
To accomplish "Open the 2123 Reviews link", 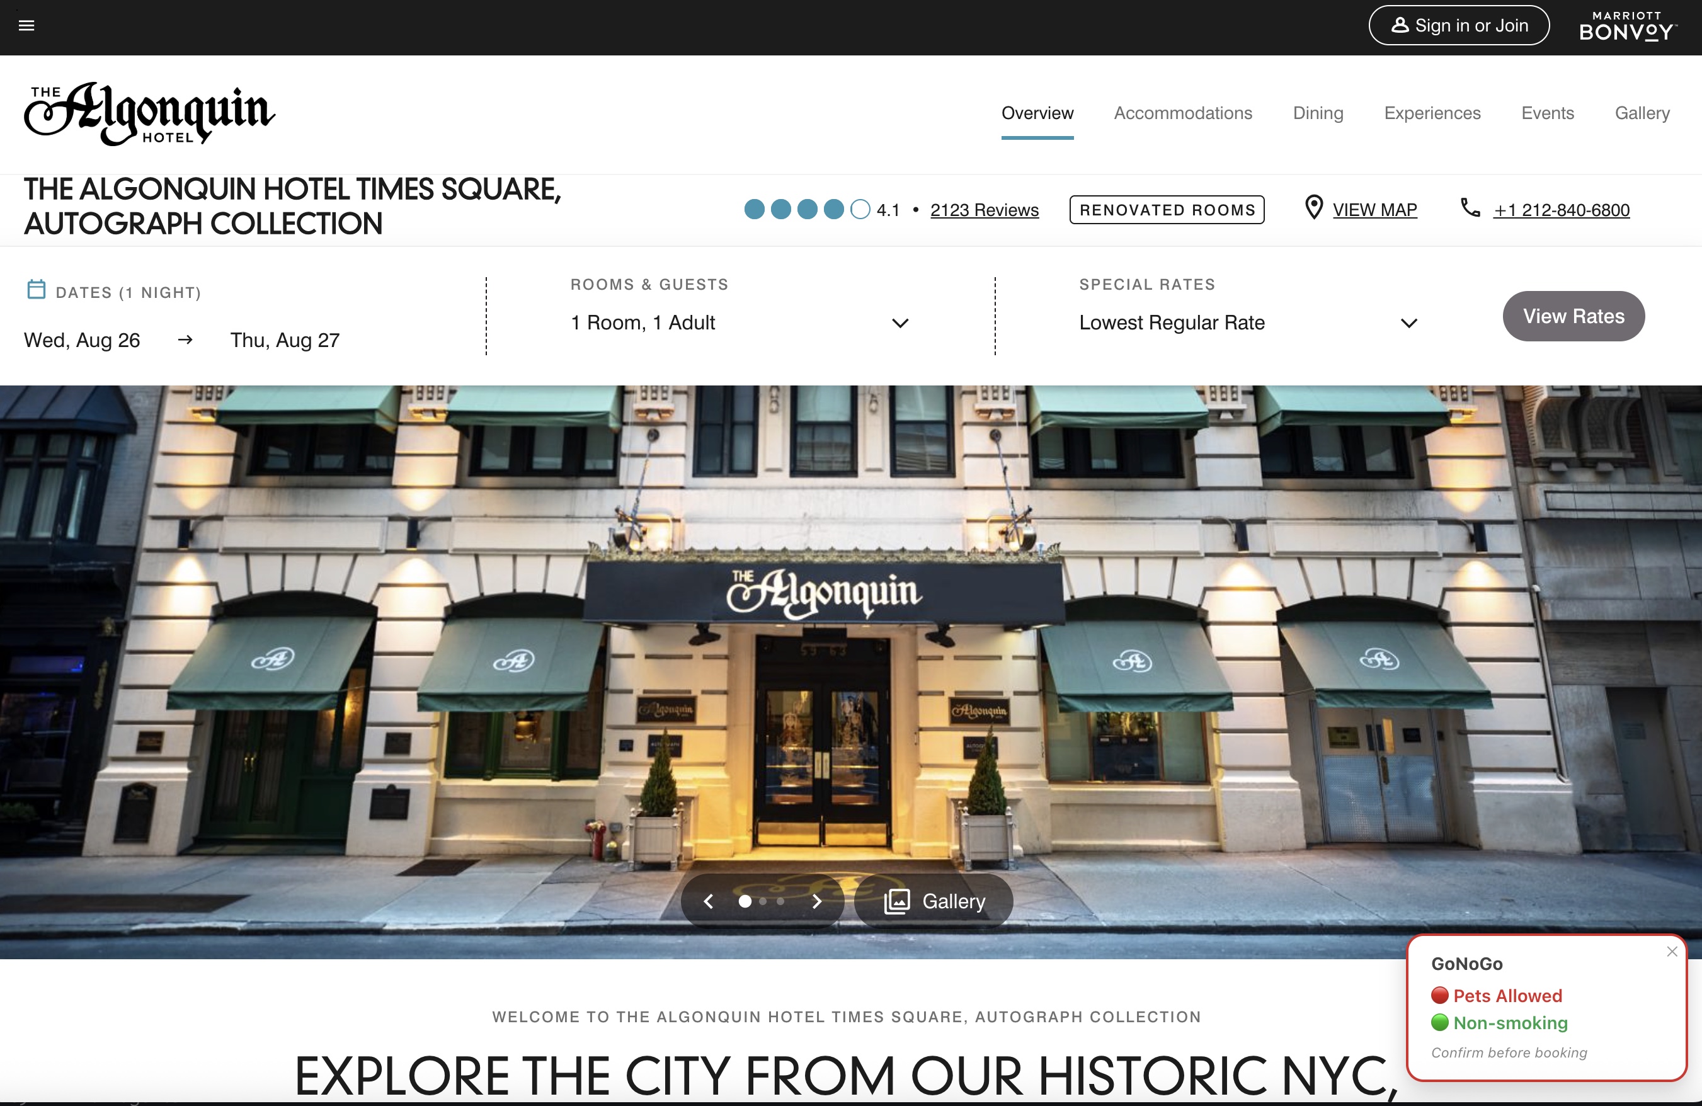I will coord(984,210).
